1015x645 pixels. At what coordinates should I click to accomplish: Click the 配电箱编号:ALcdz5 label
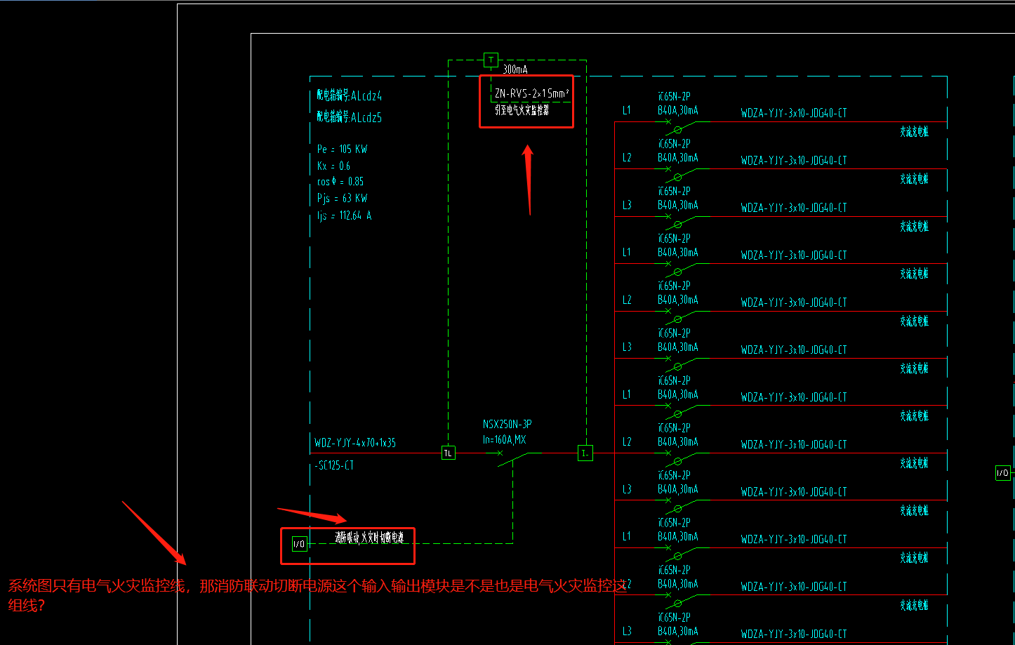pos(350,117)
